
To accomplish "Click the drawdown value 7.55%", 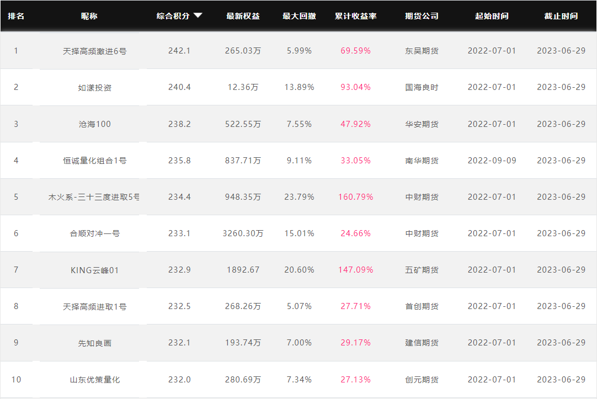I will point(299,124).
